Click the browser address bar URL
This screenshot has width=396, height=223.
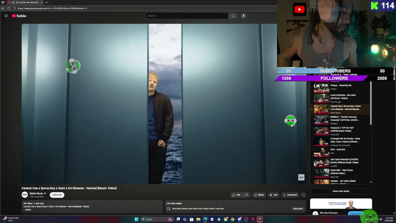52,8
